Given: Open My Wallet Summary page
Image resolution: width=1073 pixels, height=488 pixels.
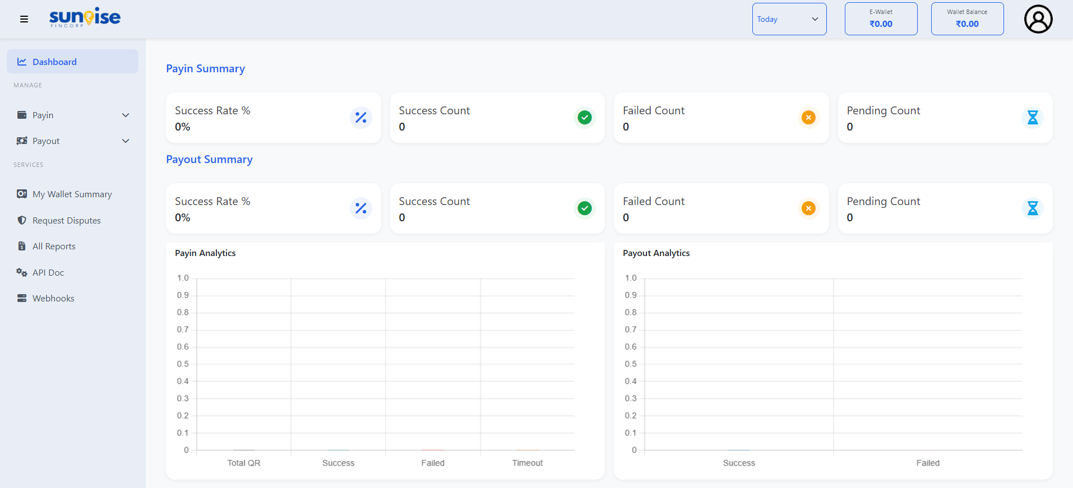Looking at the screenshot, I should (x=72, y=194).
